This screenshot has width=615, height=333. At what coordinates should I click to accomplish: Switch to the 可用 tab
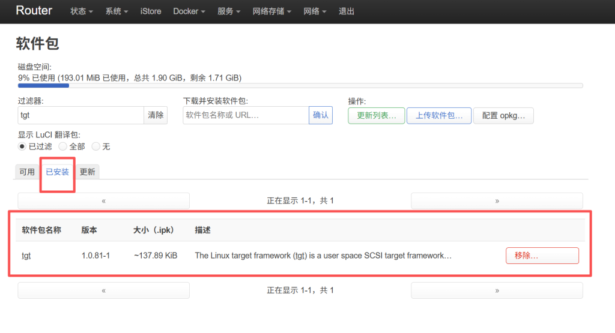(x=27, y=172)
